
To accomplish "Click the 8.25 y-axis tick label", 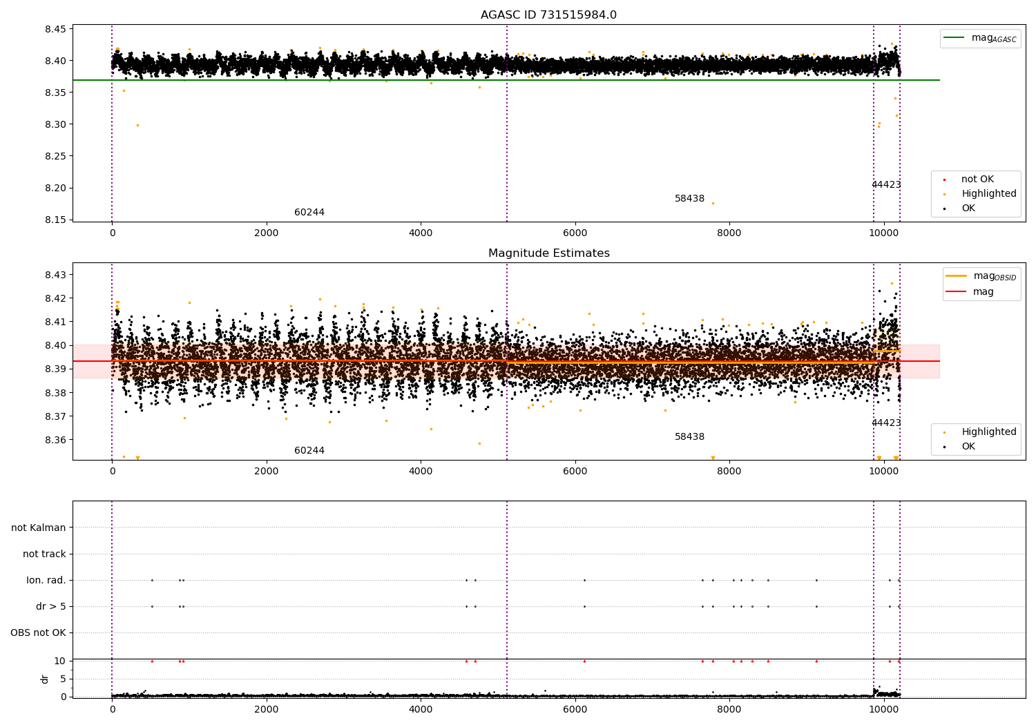I will tap(55, 156).
